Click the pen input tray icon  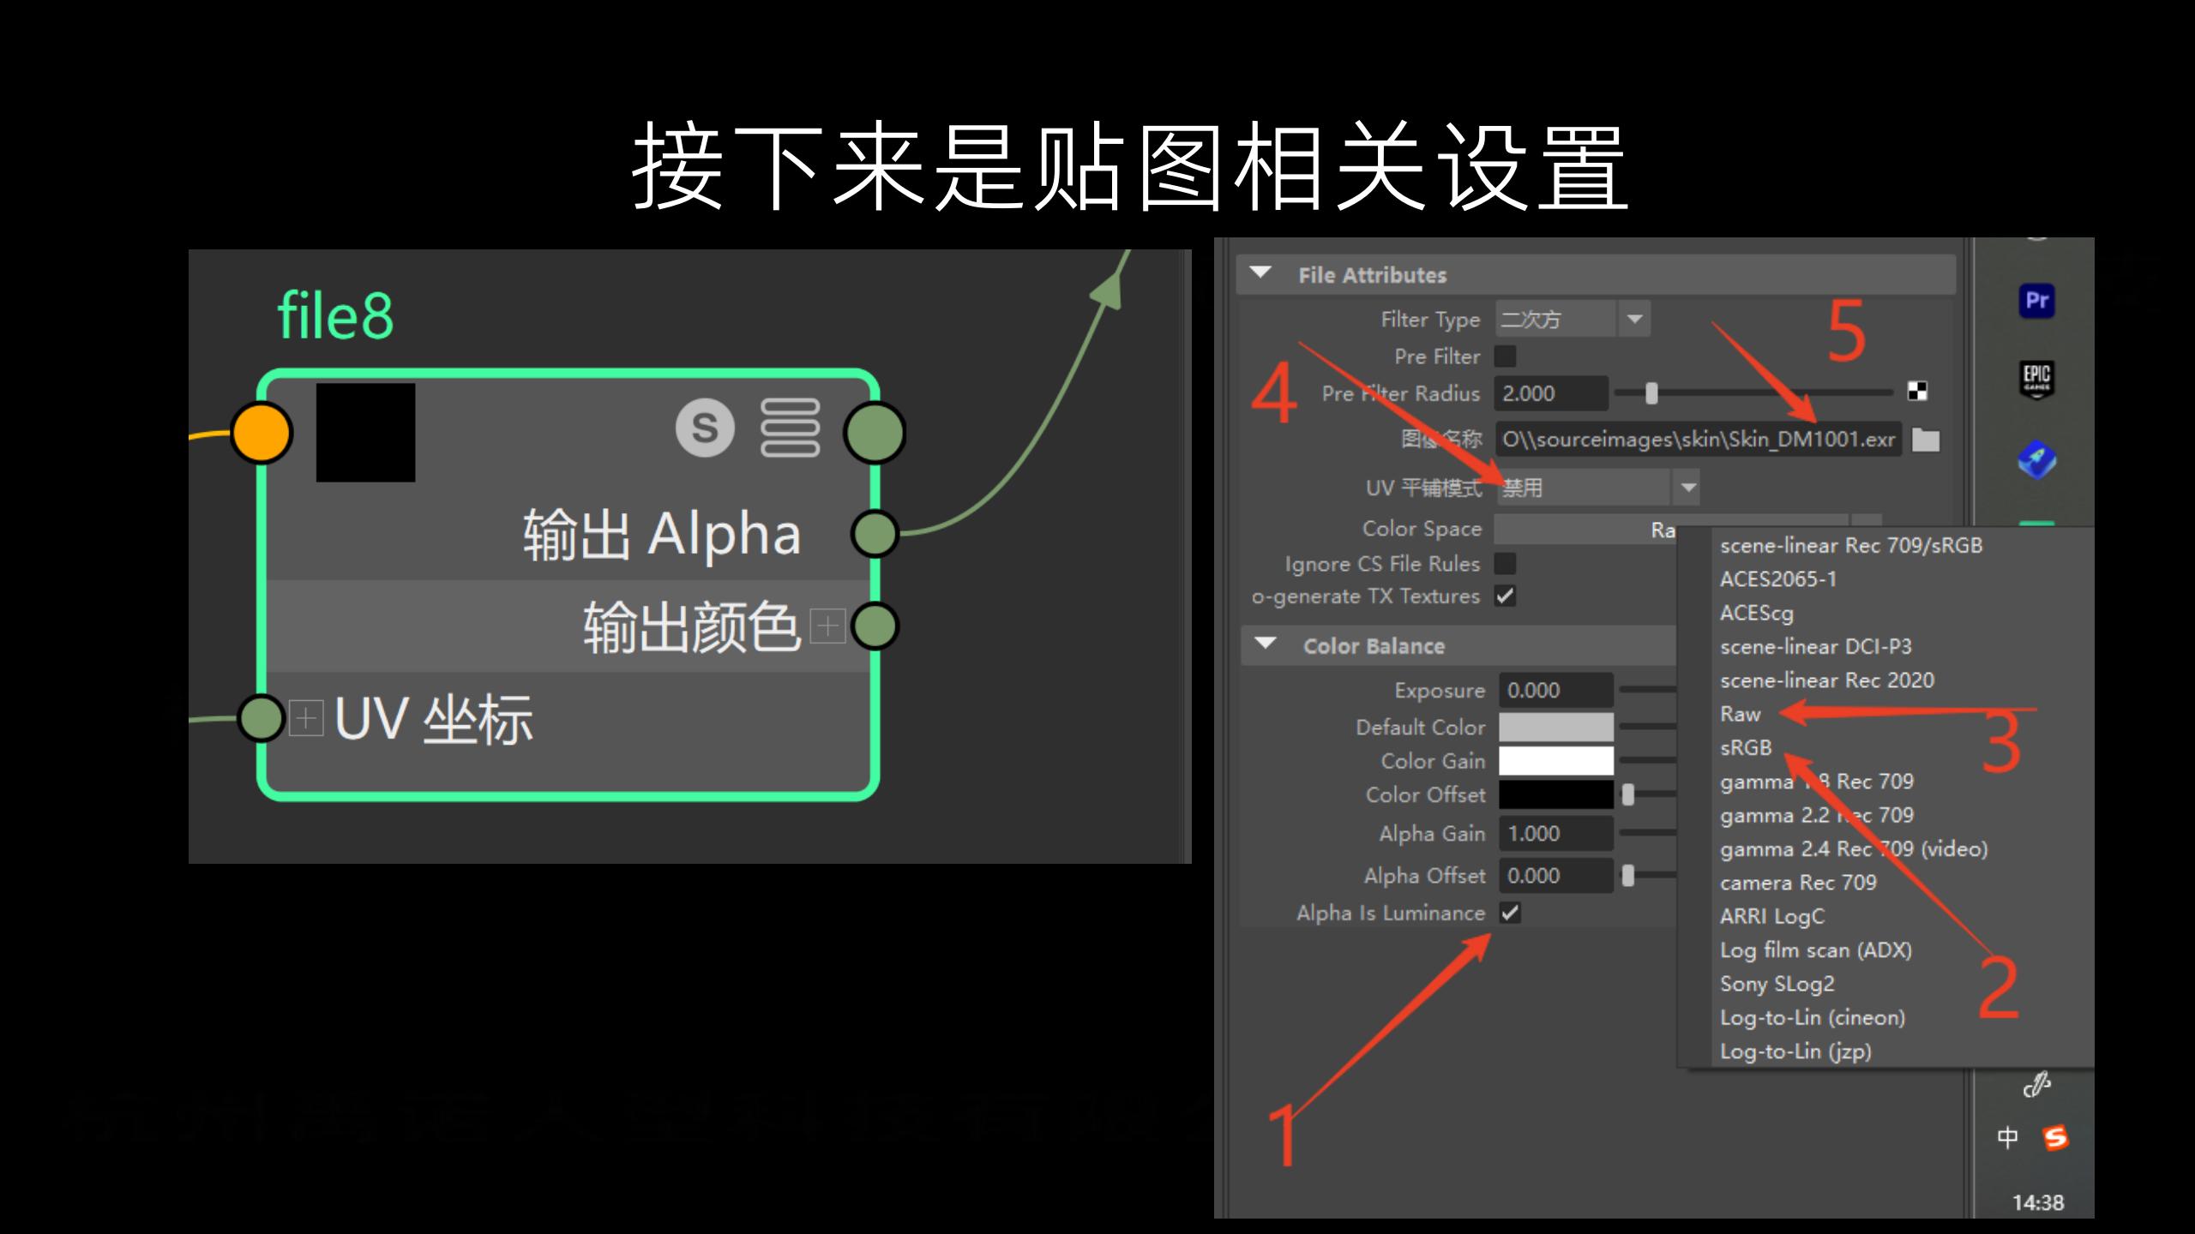[2036, 1086]
